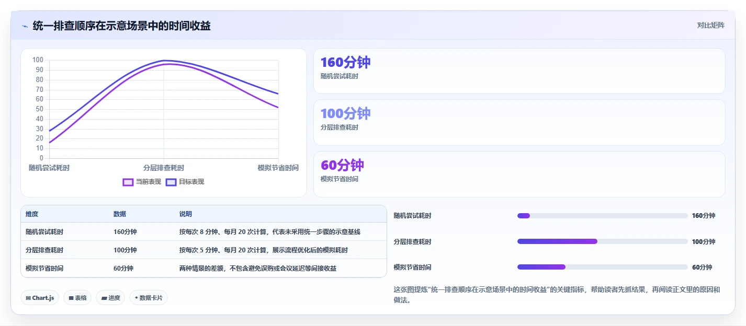The image size is (746, 326).
Task: Click the 模拟节省时间 progress bar
Action: click(602, 267)
